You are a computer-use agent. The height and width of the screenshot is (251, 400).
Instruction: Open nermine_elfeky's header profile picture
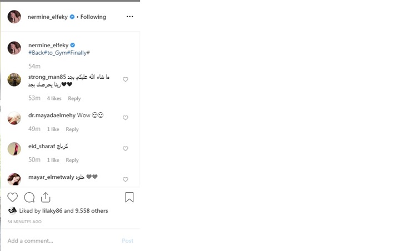pyautogui.click(x=14, y=17)
